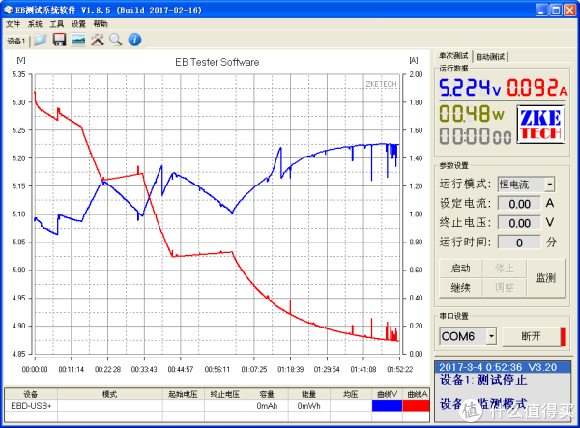Switch to the 单次测试 tab
Screen dimensions: 580x428
point(453,56)
